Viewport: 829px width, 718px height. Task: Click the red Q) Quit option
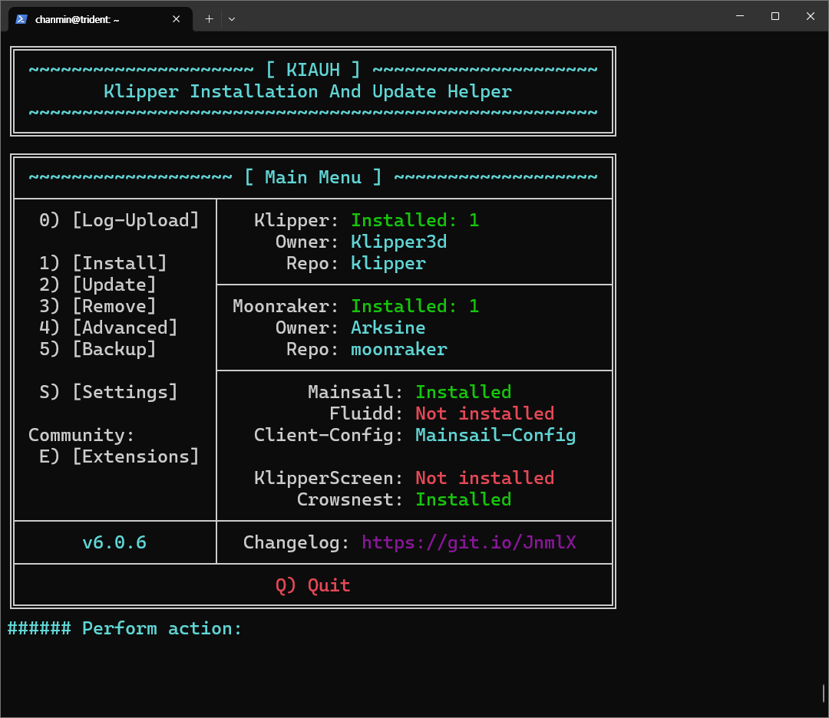tap(312, 586)
